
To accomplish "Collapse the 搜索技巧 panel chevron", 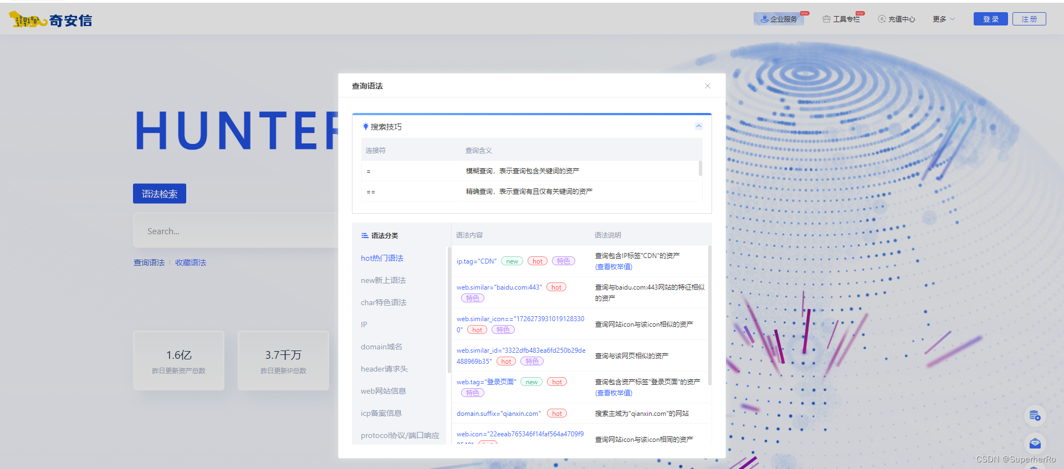I will click(x=698, y=126).
